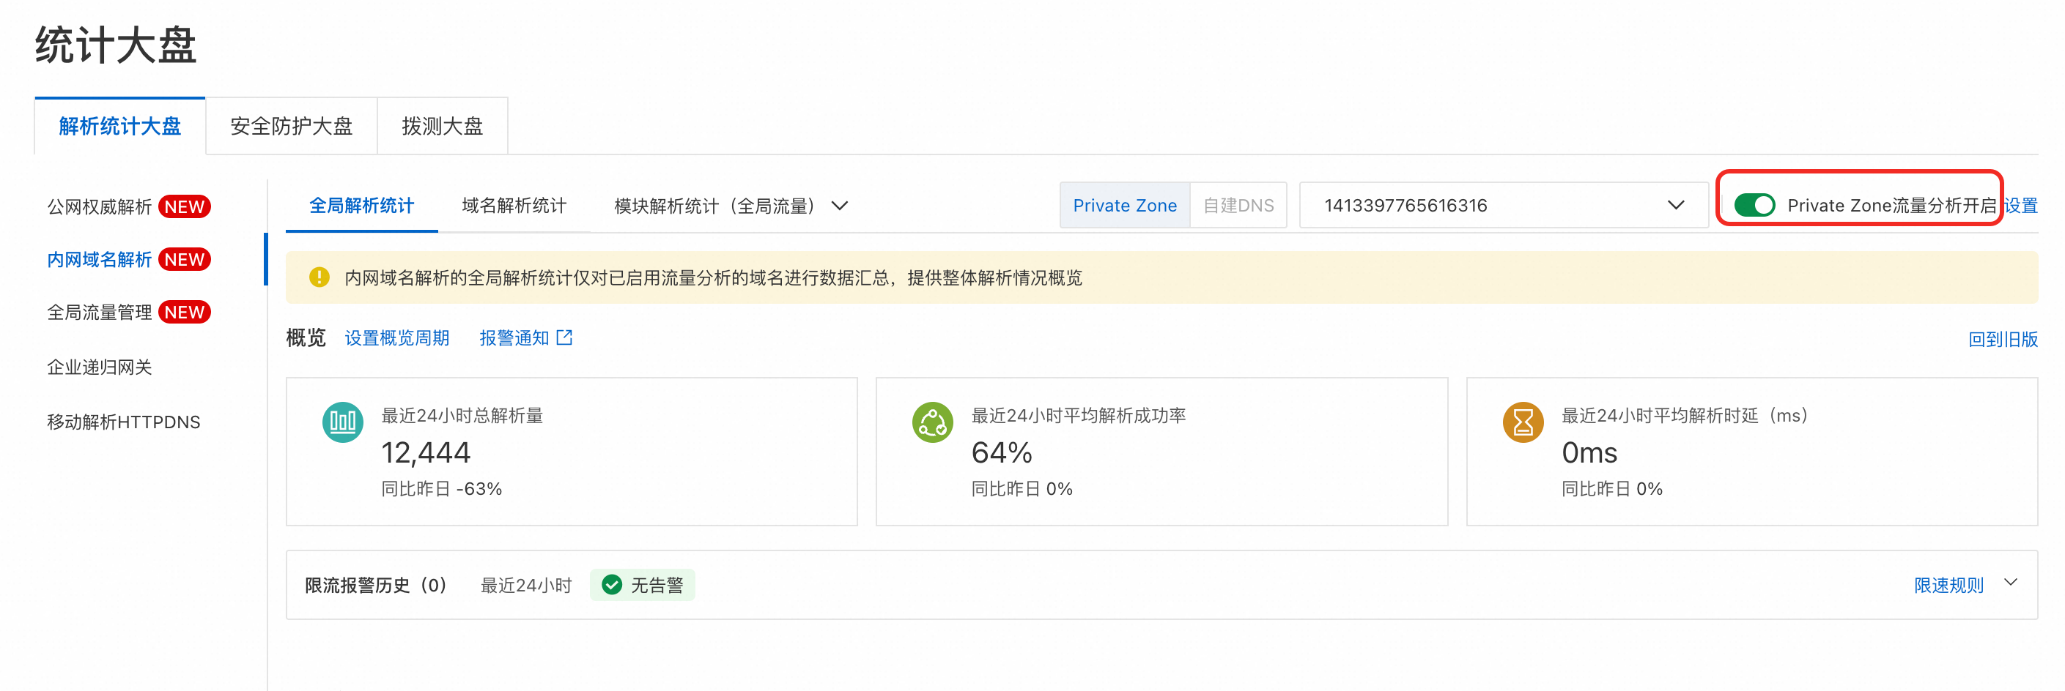Switch to the 解析统计大盘 tab
2065x691 pixels.
pos(120,126)
